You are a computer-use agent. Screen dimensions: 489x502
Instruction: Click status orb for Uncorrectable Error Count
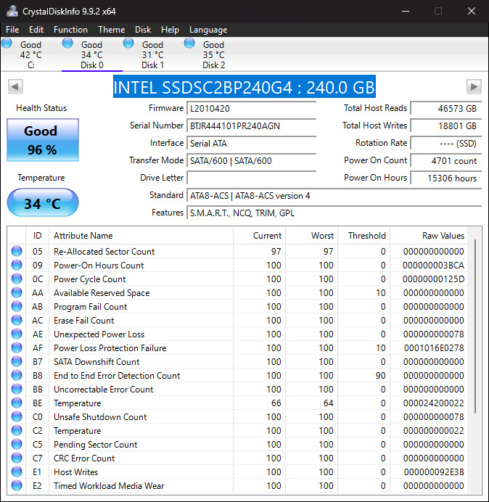coord(17,389)
